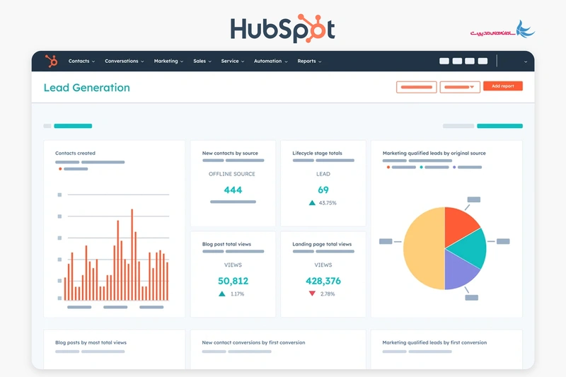Open the Marketing menu
The width and height of the screenshot is (566, 377).
click(168, 61)
